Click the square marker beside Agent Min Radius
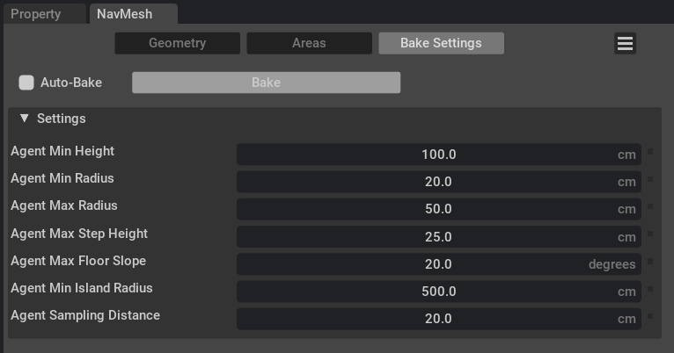This screenshot has height=353, width=674. tap(650, 179)
